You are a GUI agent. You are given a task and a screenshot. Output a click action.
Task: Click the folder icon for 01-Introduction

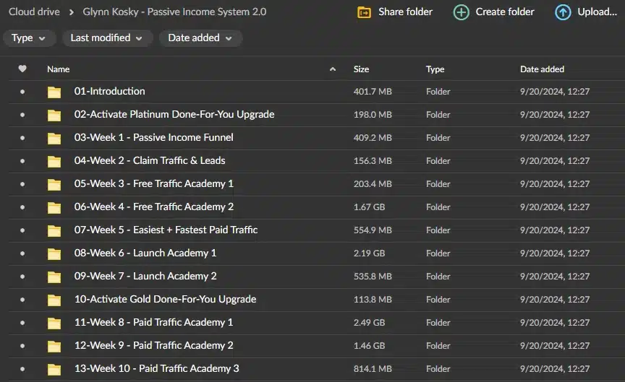(54, 92)
